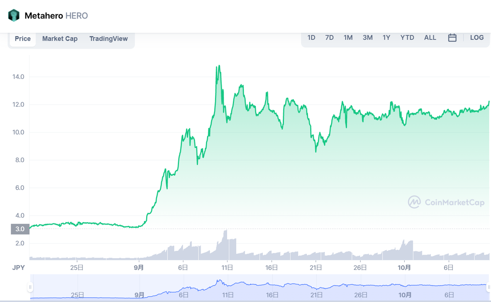
Task: Set chart range to 1D
Action: pos(311,38)
